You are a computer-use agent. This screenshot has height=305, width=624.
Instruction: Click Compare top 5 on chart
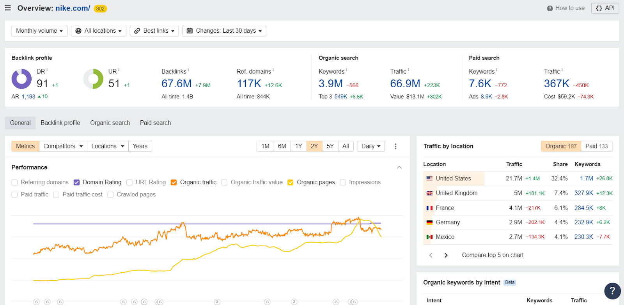pos(493,255)
